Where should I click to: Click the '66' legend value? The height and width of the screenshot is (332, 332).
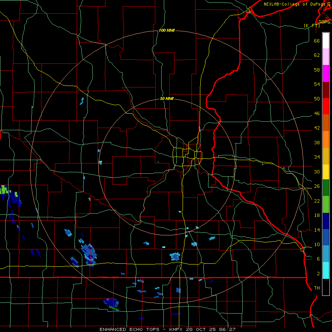[x=317, y=41]
